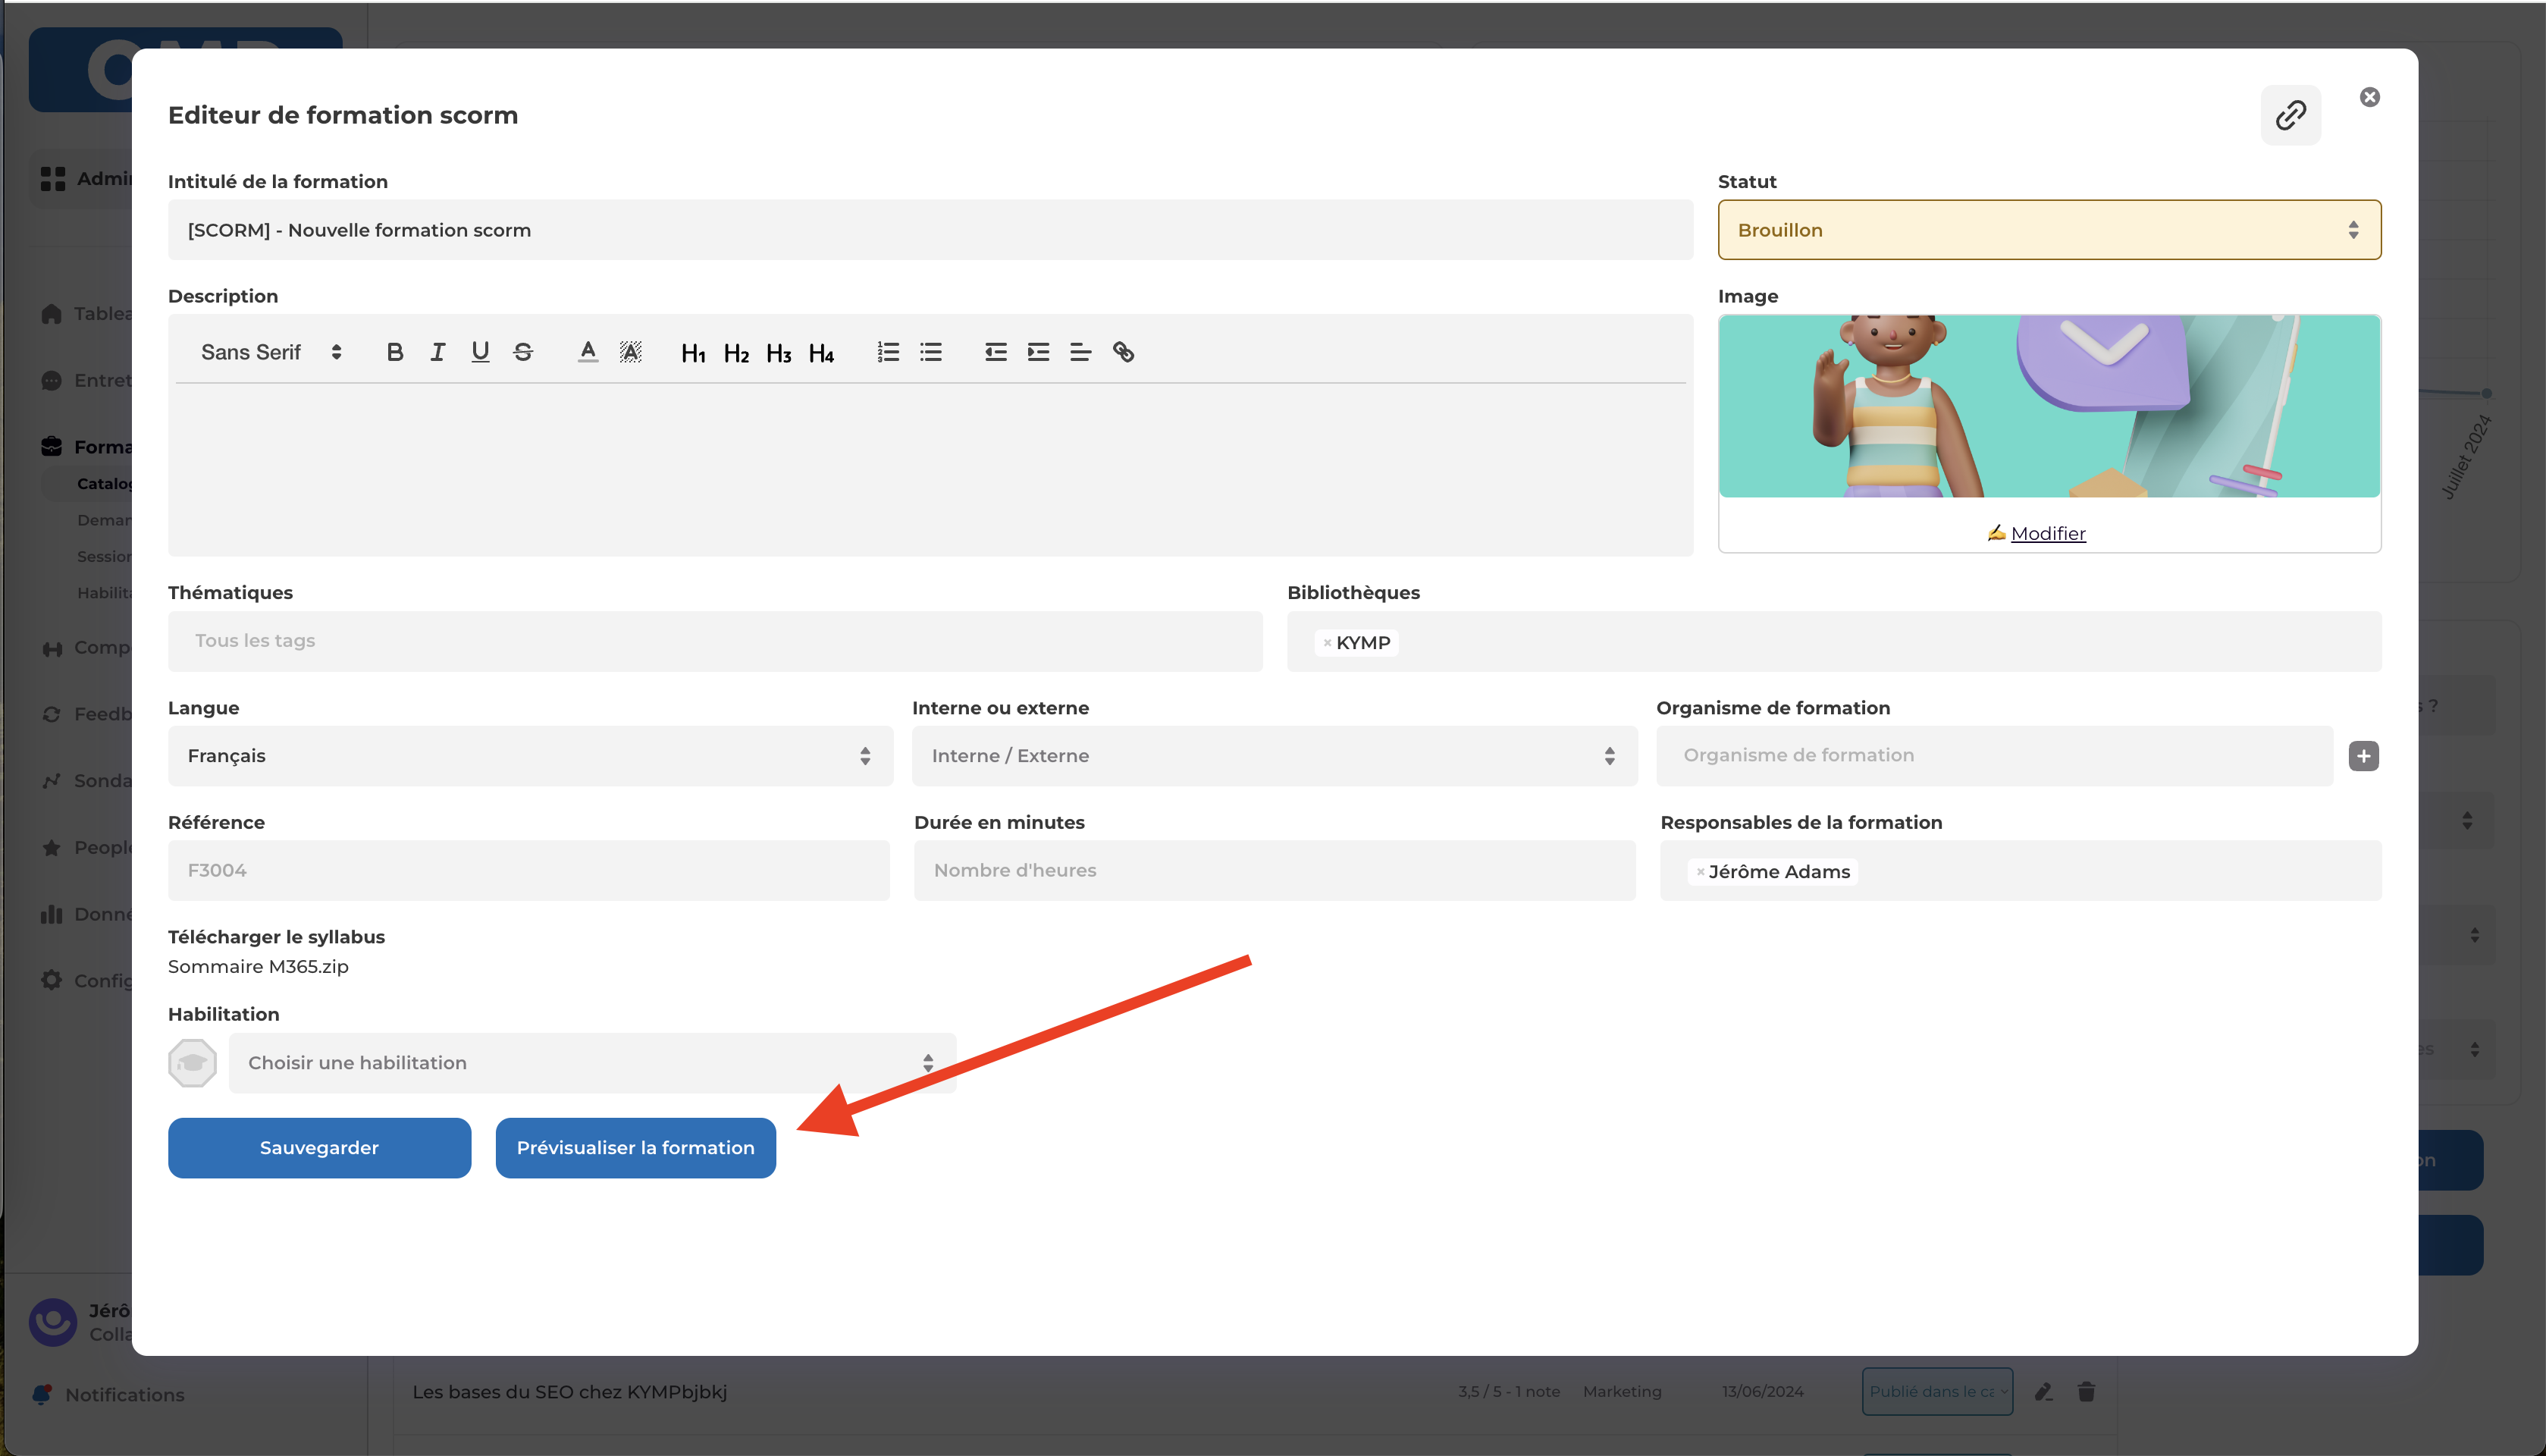Toggle bold formatting in description toolbar
The height and width of the screenshot is (1456, 2546).
pyautogui.click(x=395, y=352)
